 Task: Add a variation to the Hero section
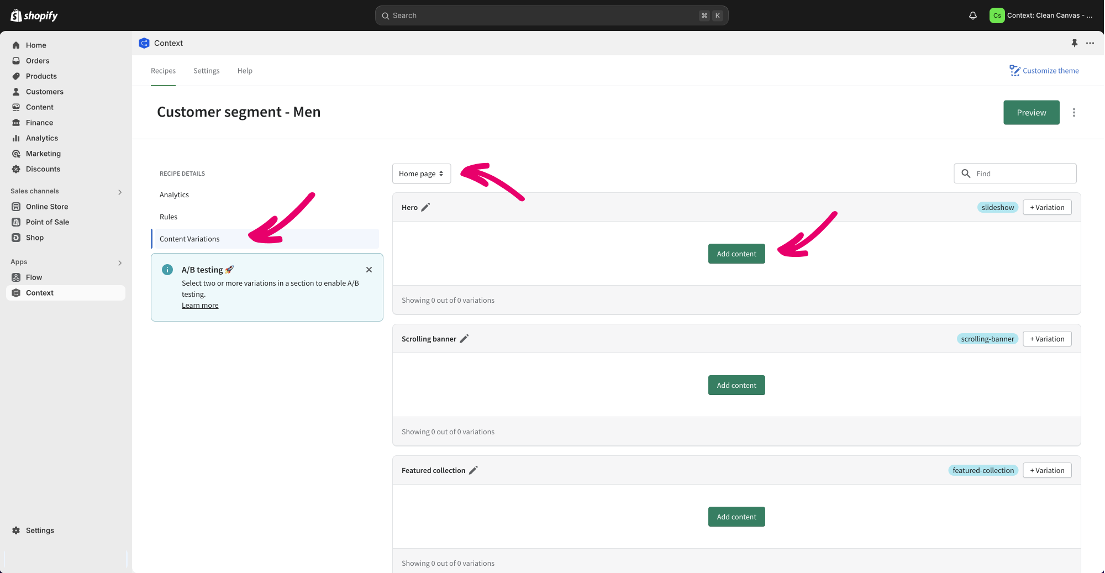click(1047, 207)
